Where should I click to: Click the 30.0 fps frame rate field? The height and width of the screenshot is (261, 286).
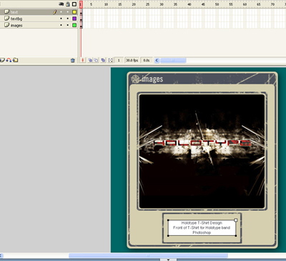click(x=132, y=60)
